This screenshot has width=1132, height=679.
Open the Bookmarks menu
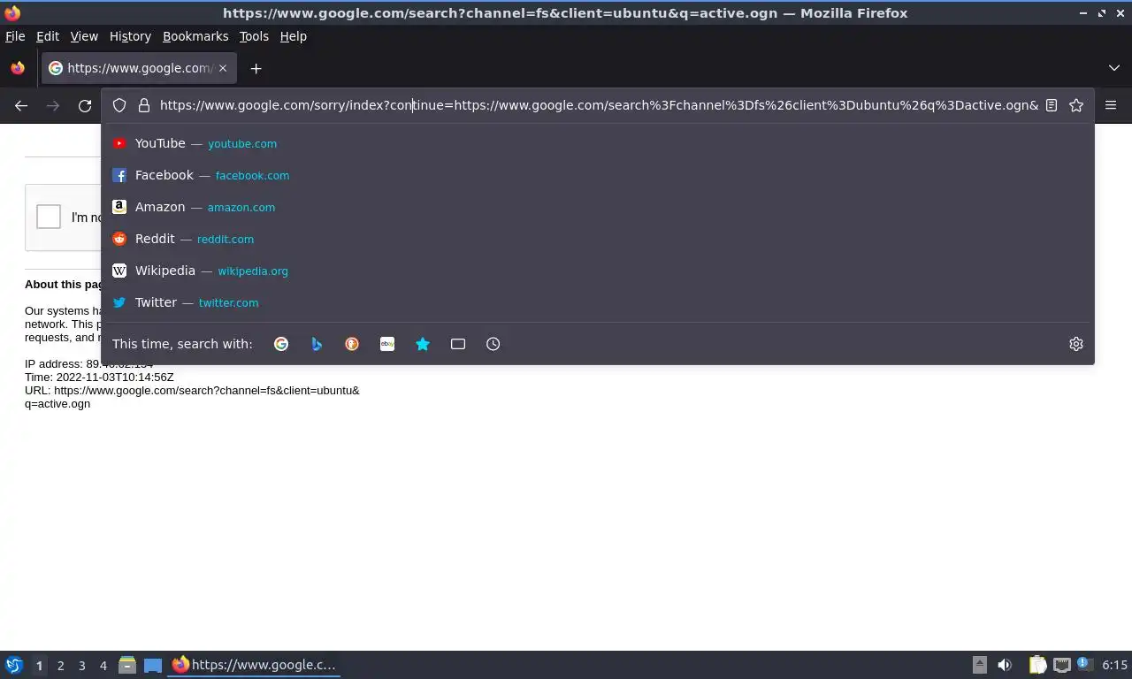(x=195, y=36)
